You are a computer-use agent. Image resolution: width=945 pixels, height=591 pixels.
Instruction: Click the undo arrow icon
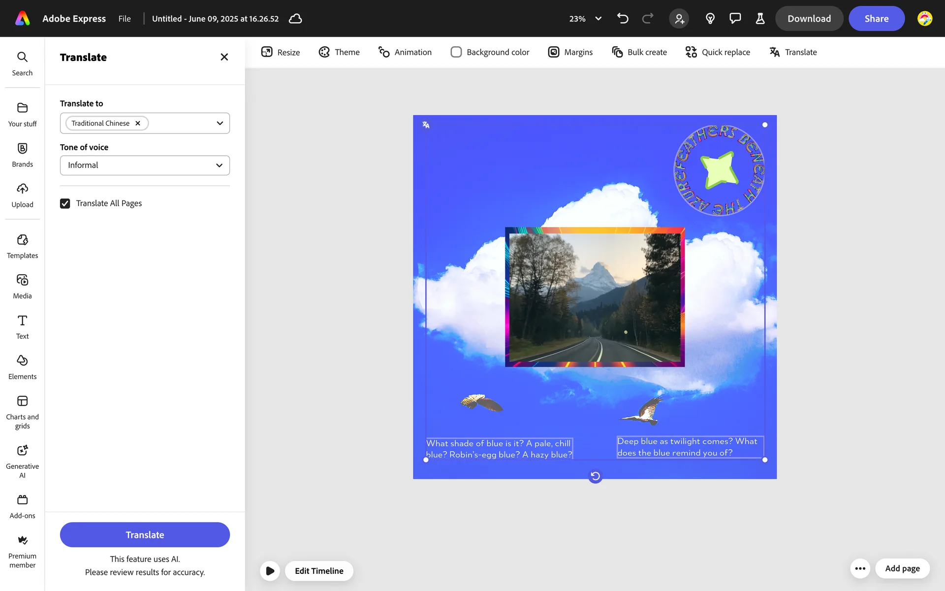point(623,19)
